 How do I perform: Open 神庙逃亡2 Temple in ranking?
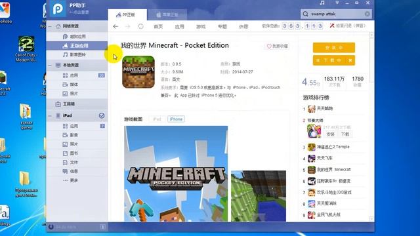tap(333, 147)
